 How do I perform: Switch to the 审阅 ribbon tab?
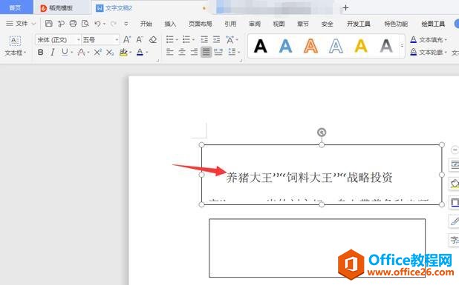click(255, 24)
